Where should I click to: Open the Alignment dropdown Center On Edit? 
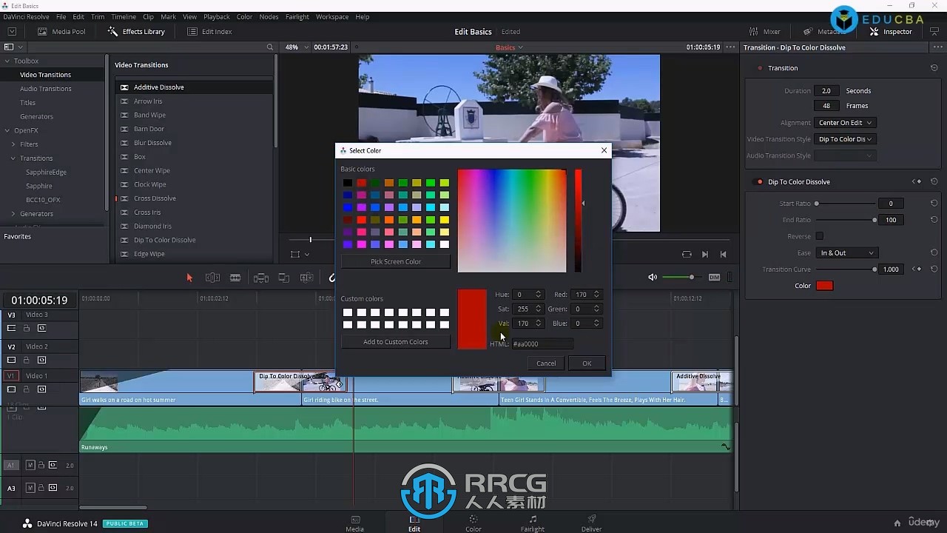pyautogui.click(x=845, y=123)
